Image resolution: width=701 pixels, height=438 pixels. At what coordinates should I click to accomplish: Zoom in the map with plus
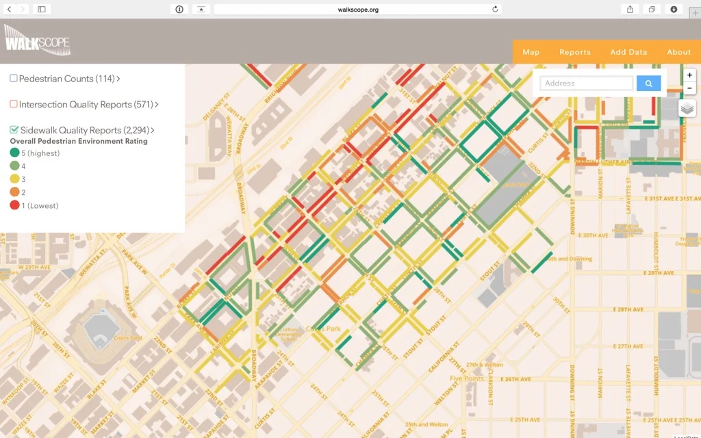point(689,75)
